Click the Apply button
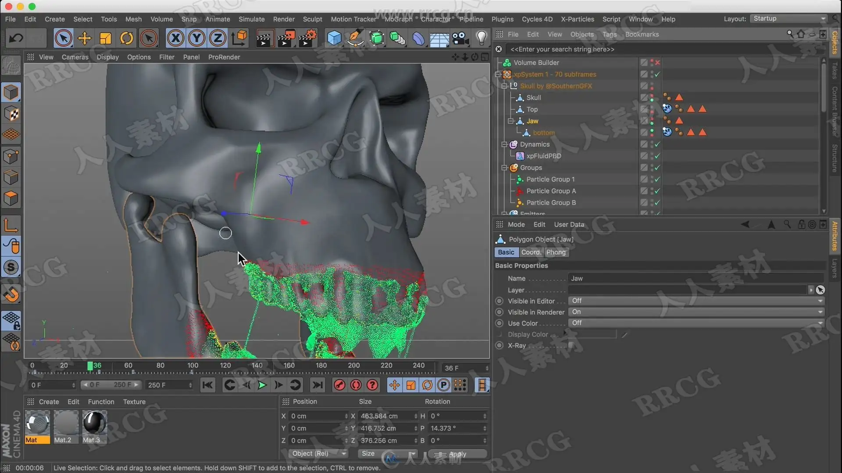The height and width of the screenshot is (473, 842). (x=457, y=454)
